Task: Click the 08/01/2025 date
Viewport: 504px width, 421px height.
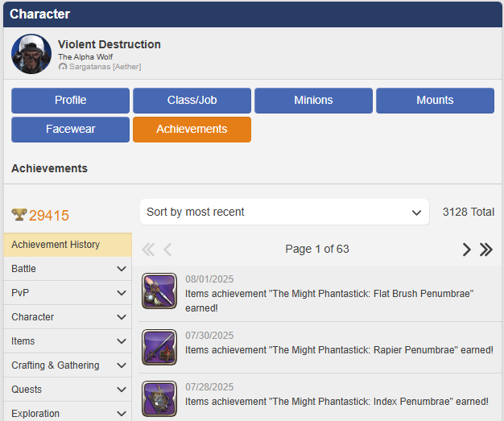Action: (209, 279)
